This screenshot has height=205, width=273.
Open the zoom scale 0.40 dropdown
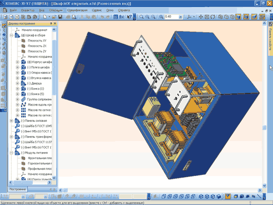coord(180,17)
